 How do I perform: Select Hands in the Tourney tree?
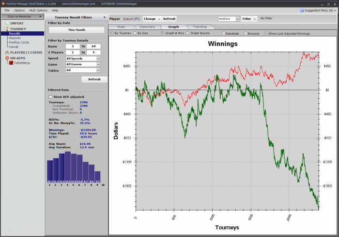14,47
